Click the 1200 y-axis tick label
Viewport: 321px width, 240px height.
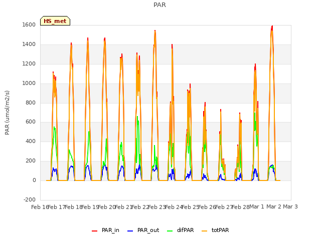coord(29,63)
